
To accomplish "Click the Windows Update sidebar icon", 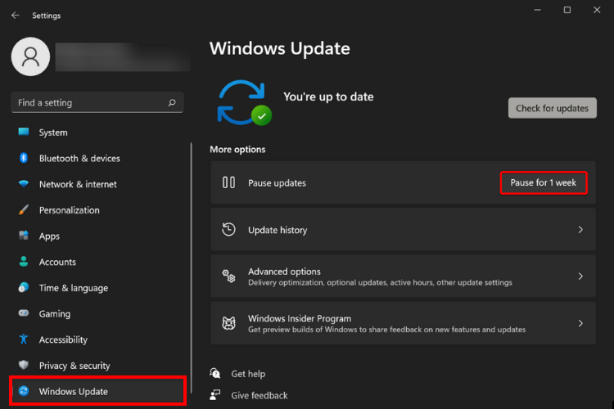I will tap(24, 391).
